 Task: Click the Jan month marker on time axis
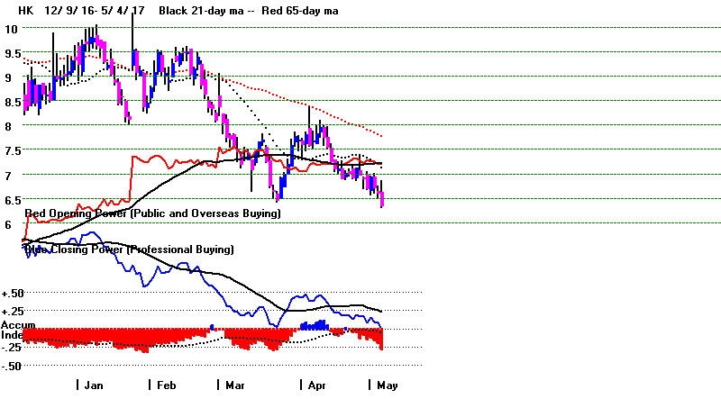(x=92, y=385)
